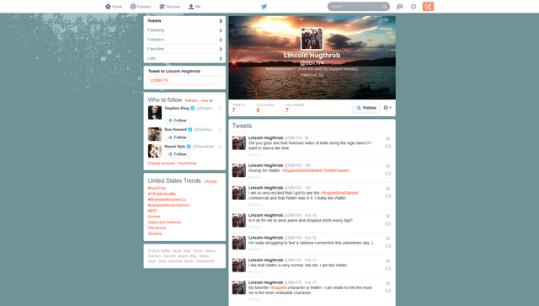Follow Lincoln Hogthrob
This screenshot has height=306, width=539.
click(x=366, y=108)
